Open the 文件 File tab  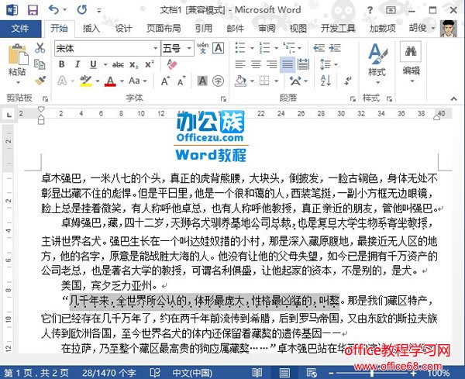20,29
